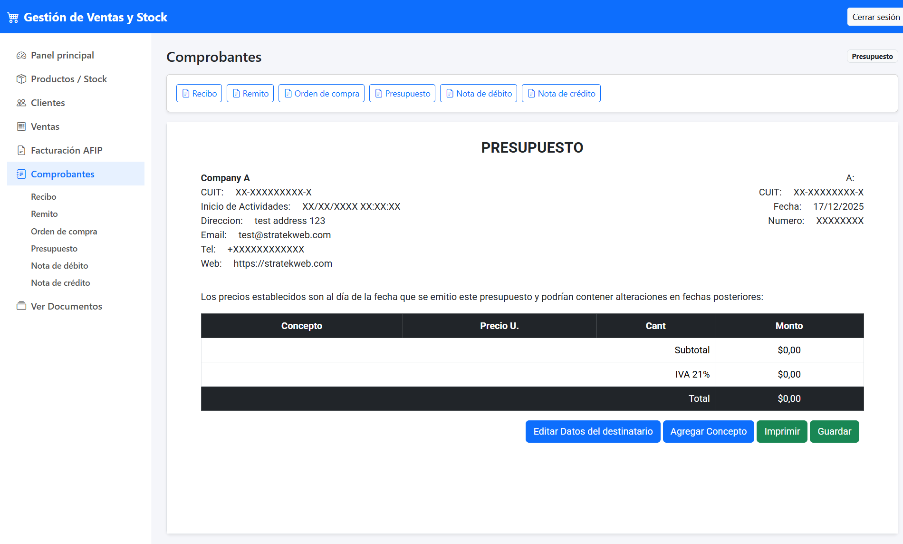
Task: Click the Ver Documentos folder icon
Action: [x=21, y=306]
